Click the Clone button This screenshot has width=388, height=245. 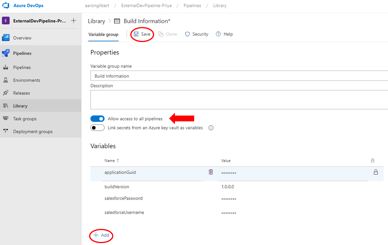168,34
